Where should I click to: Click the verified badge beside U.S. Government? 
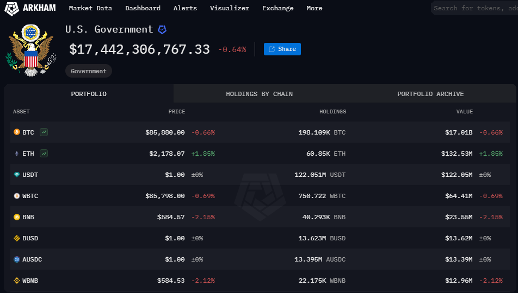pyautogui.click(x=162, y=29)
